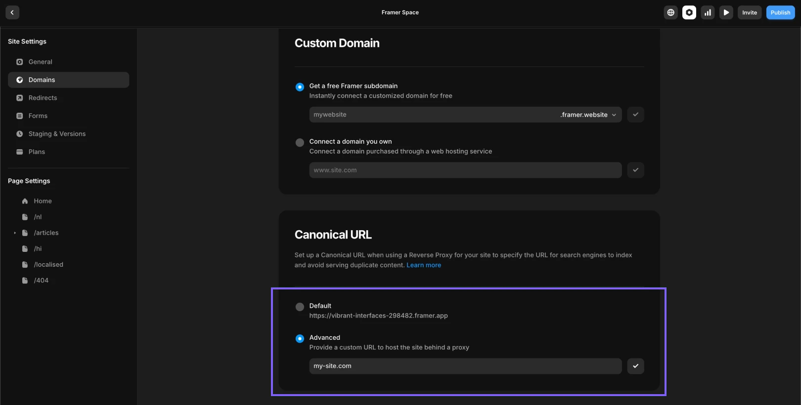
Task: Click the Plans card icon
Action: click(20, 152)
